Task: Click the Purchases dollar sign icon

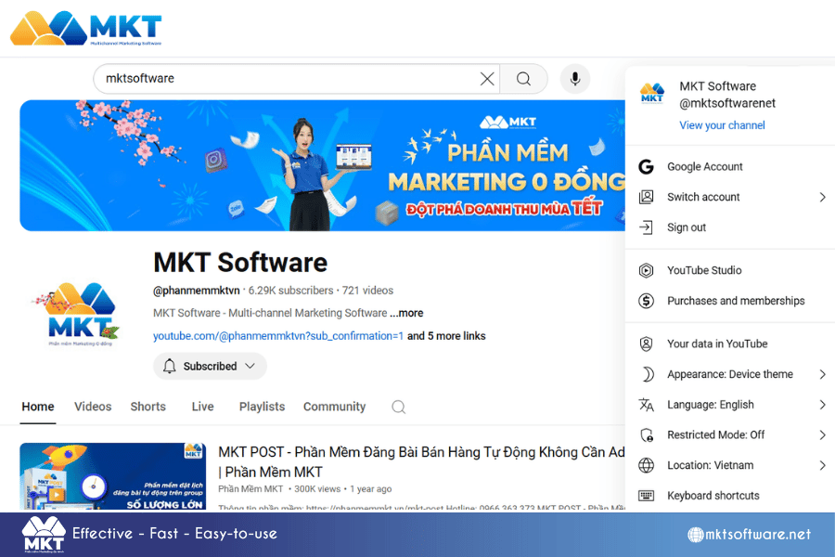Action: (646, 301)
